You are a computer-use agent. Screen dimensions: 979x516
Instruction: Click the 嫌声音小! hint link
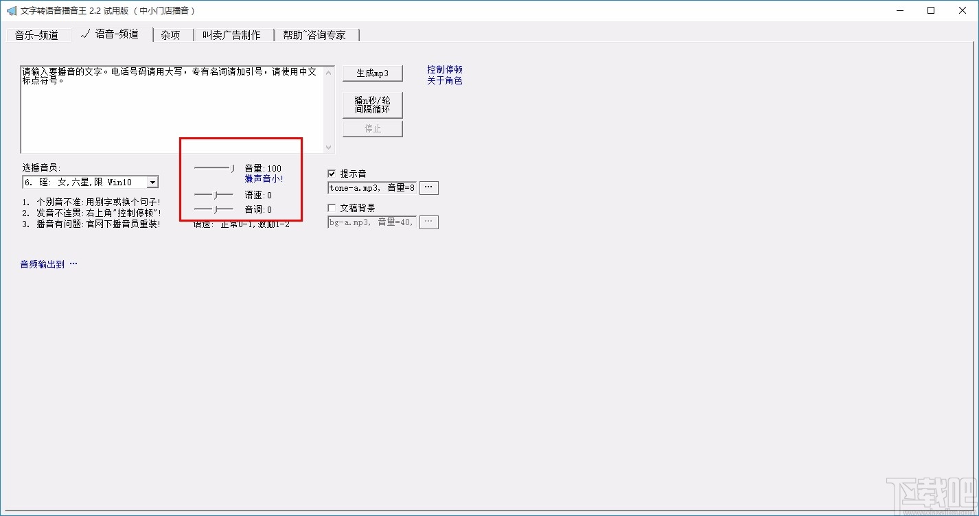coord(264,178)
